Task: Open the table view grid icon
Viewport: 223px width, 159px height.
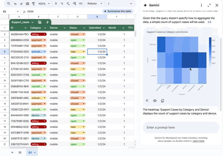Action: (40, 22)
